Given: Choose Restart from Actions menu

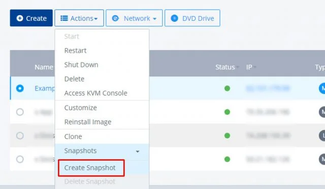Looking at the screenshot, I should tap(76, 51).
